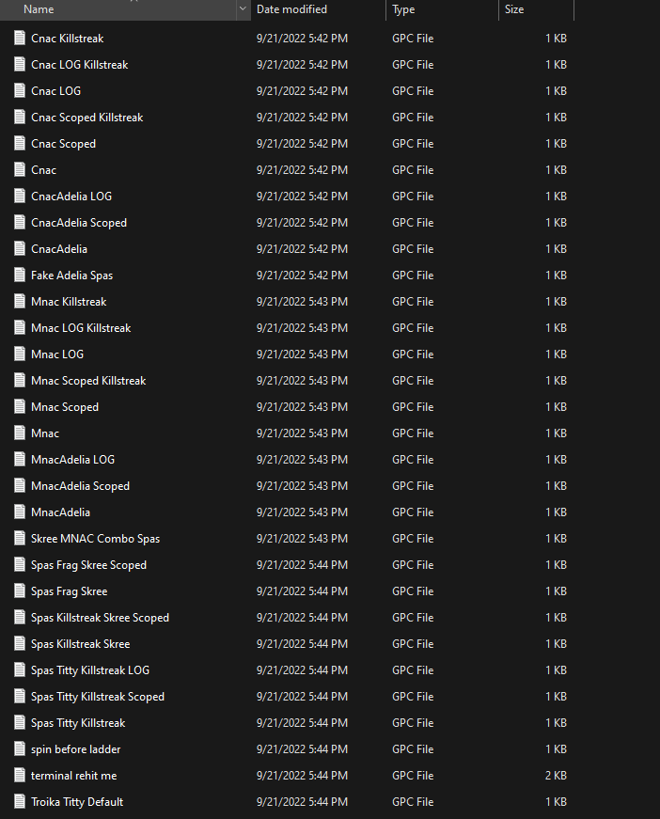
Task: Click the icon for terminal rehit me
Action: [20, 776]
